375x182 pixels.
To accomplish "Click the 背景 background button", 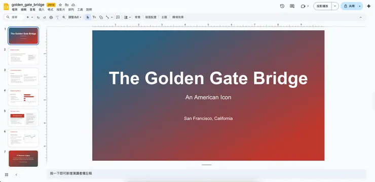I will [x=137, y=17].
